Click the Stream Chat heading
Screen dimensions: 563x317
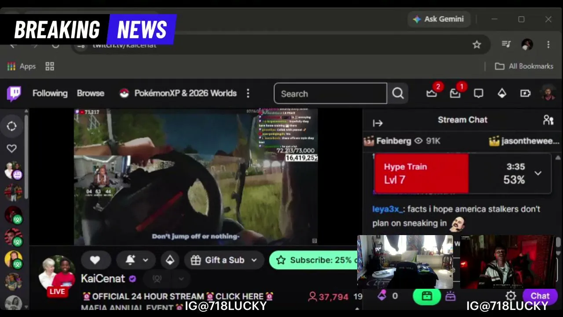[463, 120]
